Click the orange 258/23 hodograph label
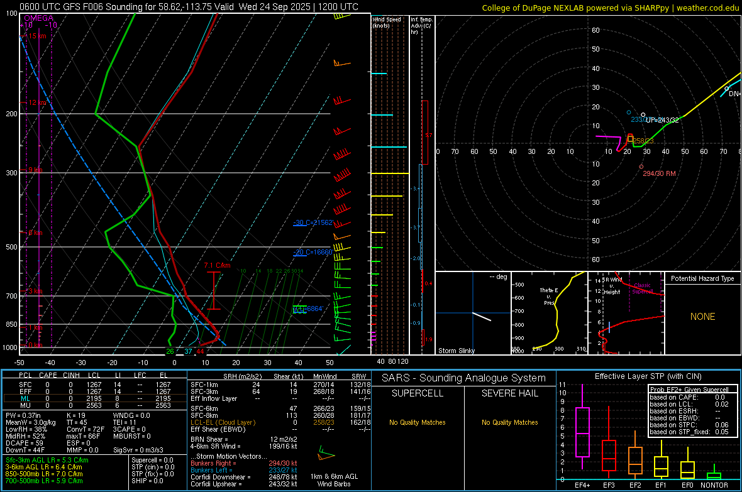Screen dimensions: 742x492 tap(643, 141)
